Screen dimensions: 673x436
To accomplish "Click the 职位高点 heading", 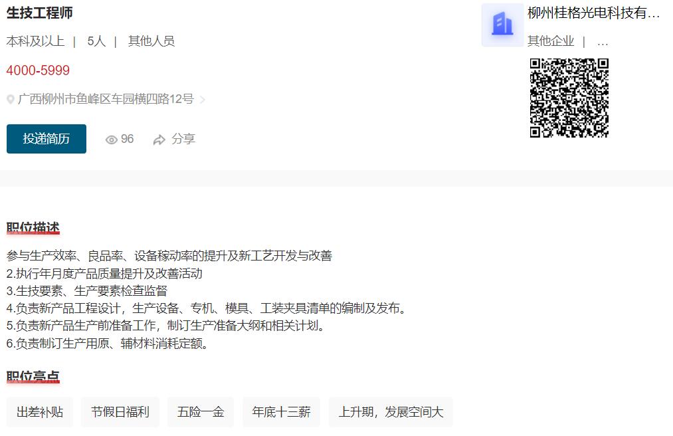I will [33, 376].
